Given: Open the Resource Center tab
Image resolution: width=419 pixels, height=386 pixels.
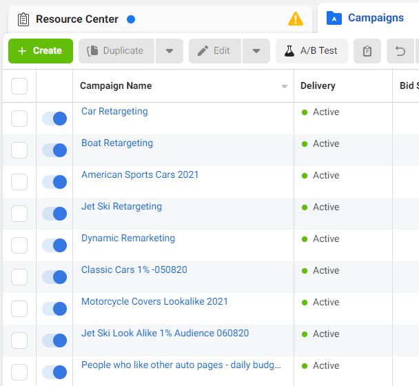Looking at the screenshot, I should (x=77, y=19).
